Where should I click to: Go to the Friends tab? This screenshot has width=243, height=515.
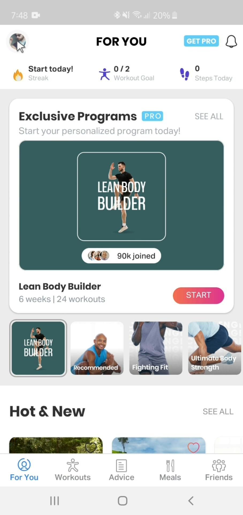pos(219,470)
